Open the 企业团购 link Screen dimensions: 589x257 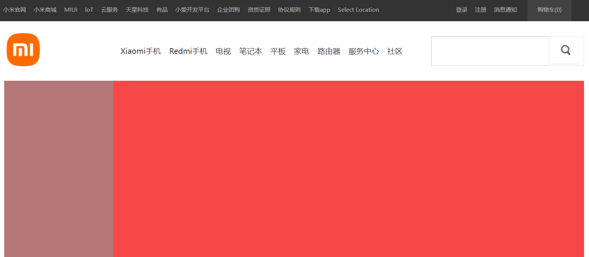click(229, 10)
